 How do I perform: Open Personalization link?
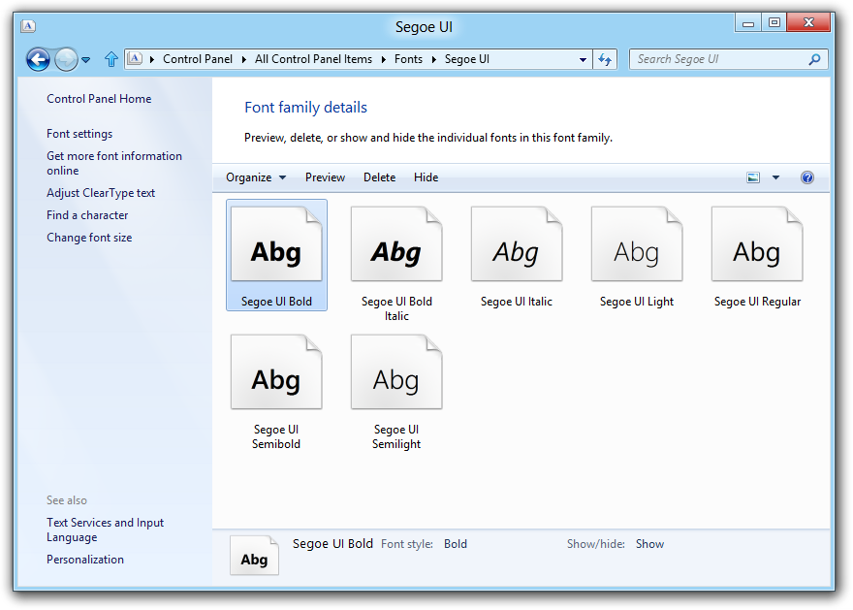(85, 560)
